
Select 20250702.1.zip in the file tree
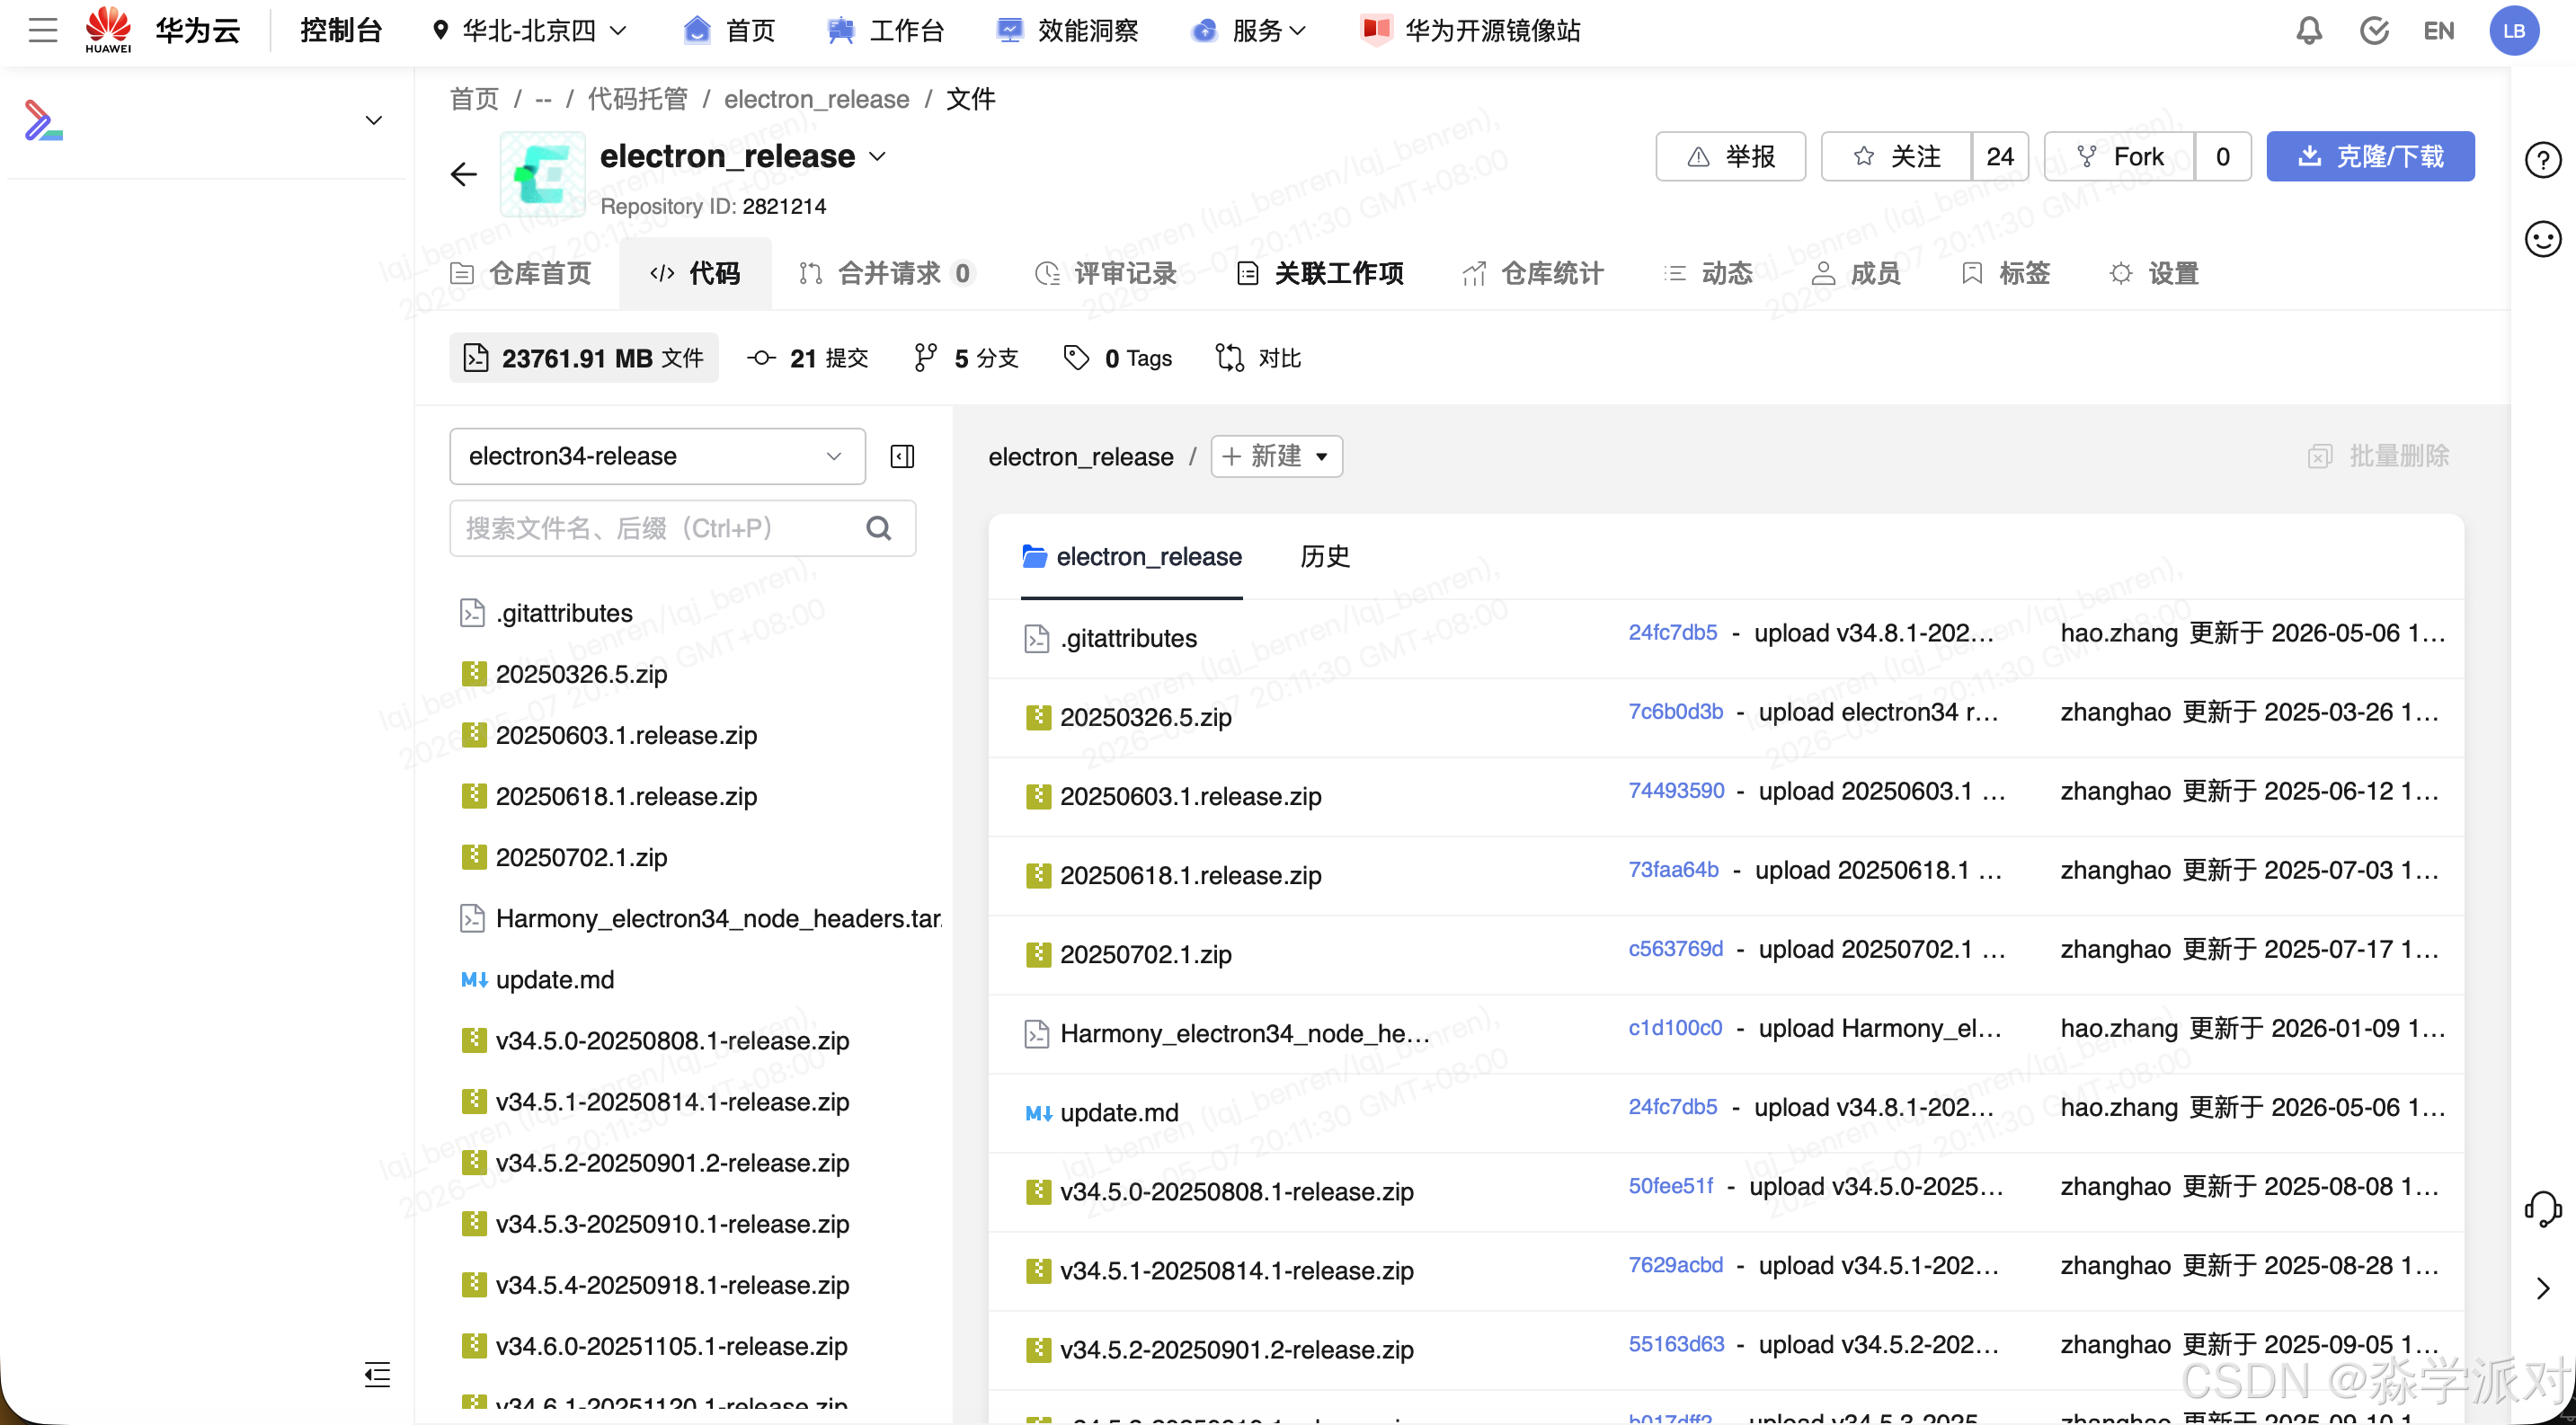[x=581, y=857]
